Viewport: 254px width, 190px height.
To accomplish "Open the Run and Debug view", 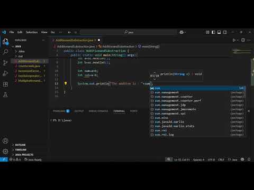I will coord(5,73).
